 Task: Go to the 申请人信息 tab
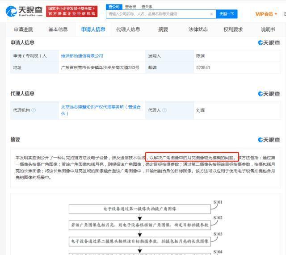tap(93, 29)
